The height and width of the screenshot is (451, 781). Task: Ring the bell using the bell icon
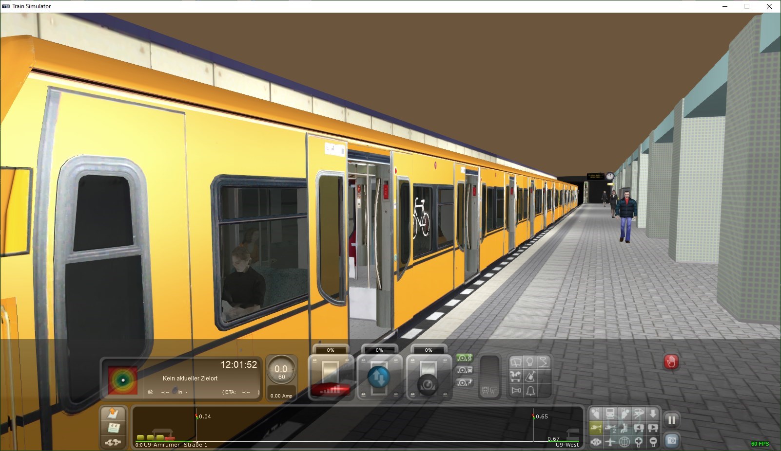tap(530, 390)
